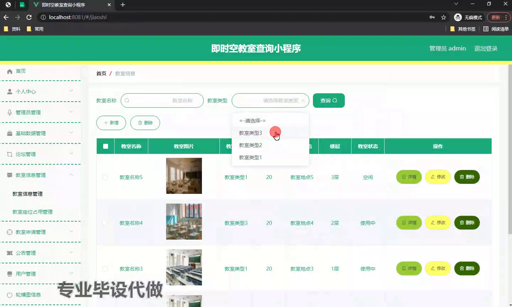Click the globe icon for 教室申请管理
Image resolution: width=512 pixels, height=307 pixels.
click(10, 232)
